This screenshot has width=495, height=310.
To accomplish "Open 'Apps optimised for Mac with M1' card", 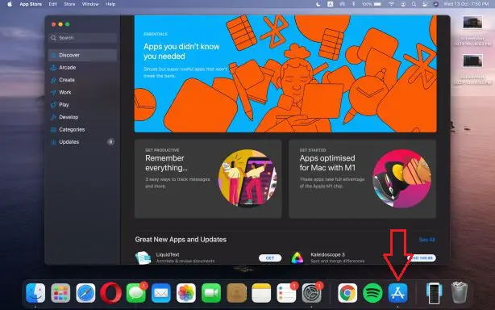I will pyautogui.click(x=363, y=179).
